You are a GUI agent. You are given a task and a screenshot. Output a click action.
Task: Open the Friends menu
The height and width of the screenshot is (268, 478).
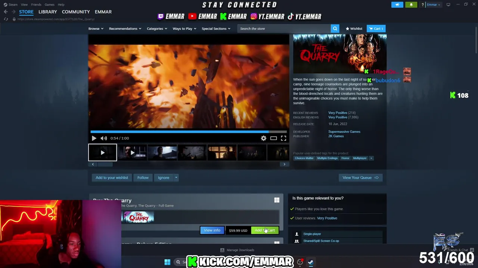point(36,4)
